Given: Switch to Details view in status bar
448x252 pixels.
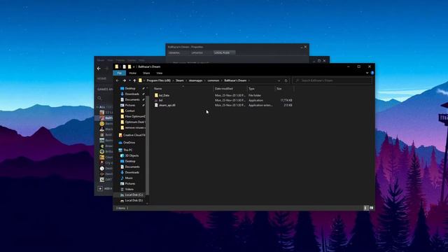Looking at the screenshot, I should [x=365, y=208].
